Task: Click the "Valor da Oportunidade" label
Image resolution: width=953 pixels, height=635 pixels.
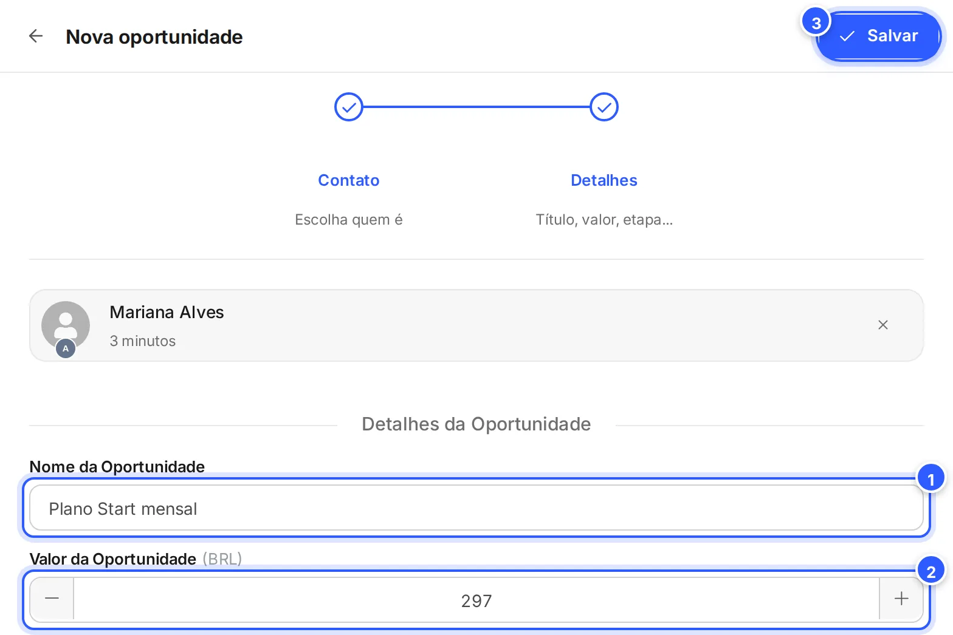Action: [x=113, y=559]
